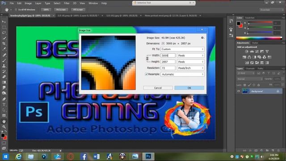Toggle lock position icon
286x161 pixels.
point(254,85)
